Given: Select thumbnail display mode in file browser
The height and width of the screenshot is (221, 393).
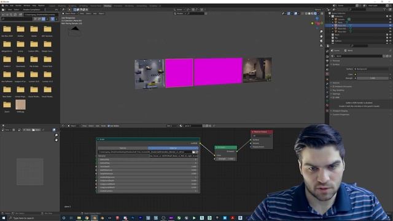Looking at the screenshot, I should pyautogui.click(x=44, y=19).
